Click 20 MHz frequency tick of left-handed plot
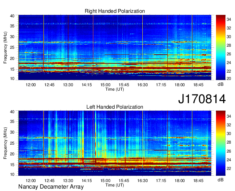Screen dimensions: 235x191 (x=12, y=154)
